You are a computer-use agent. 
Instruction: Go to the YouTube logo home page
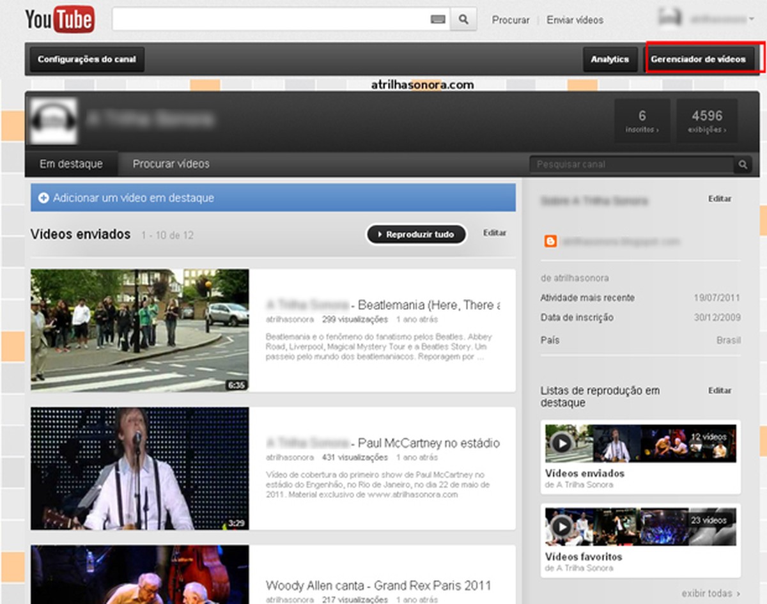(x=59, y=19)
